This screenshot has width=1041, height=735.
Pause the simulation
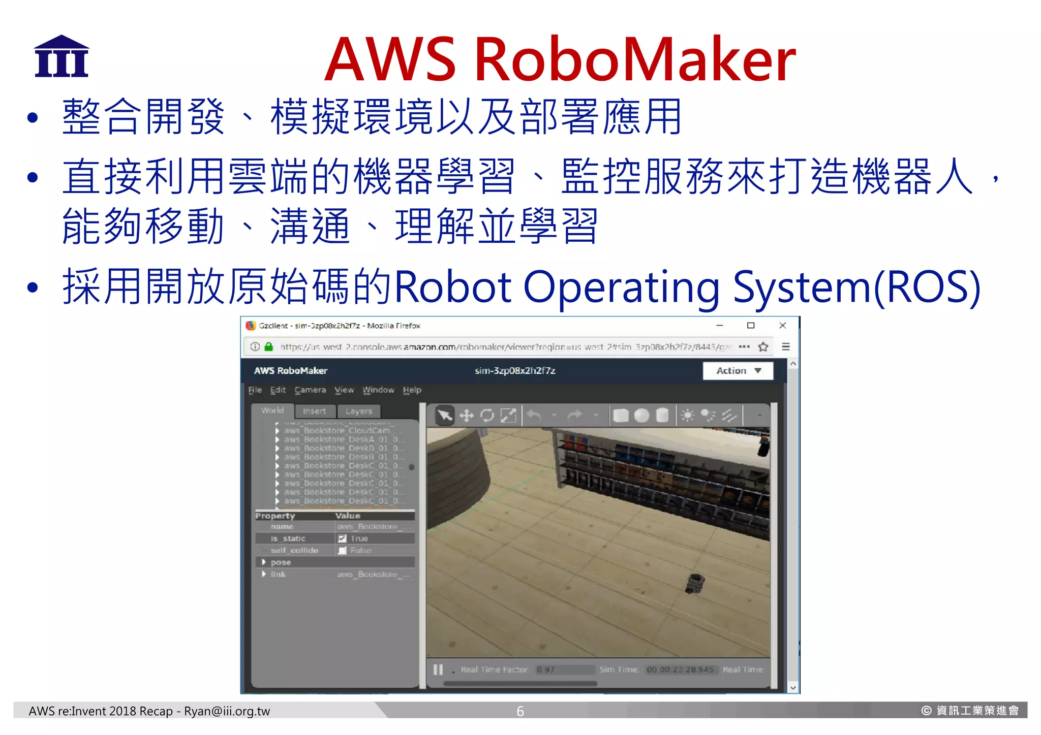[x=438, y=669]
